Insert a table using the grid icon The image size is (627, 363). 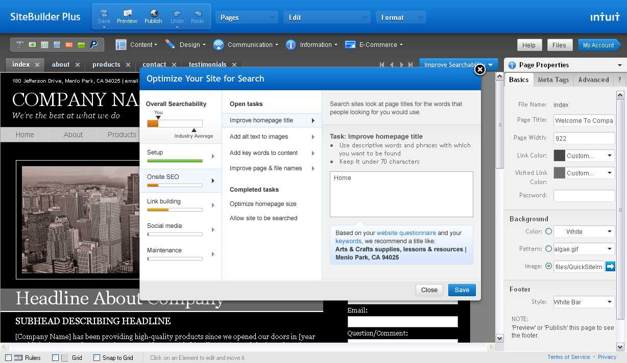tap(44, 45)
